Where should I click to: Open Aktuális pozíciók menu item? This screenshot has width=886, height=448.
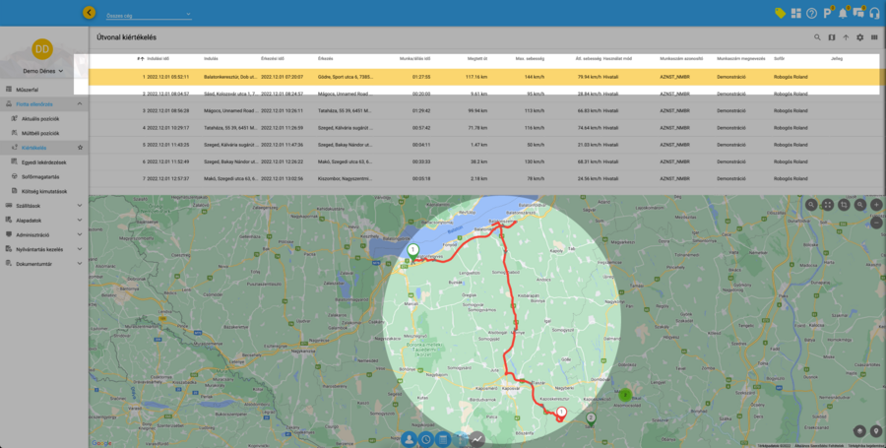point(41,118)
